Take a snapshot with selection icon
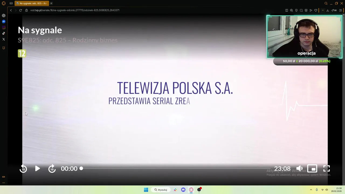Image resolution: width=345 pixels, height=194 pixels. [301, 10]
